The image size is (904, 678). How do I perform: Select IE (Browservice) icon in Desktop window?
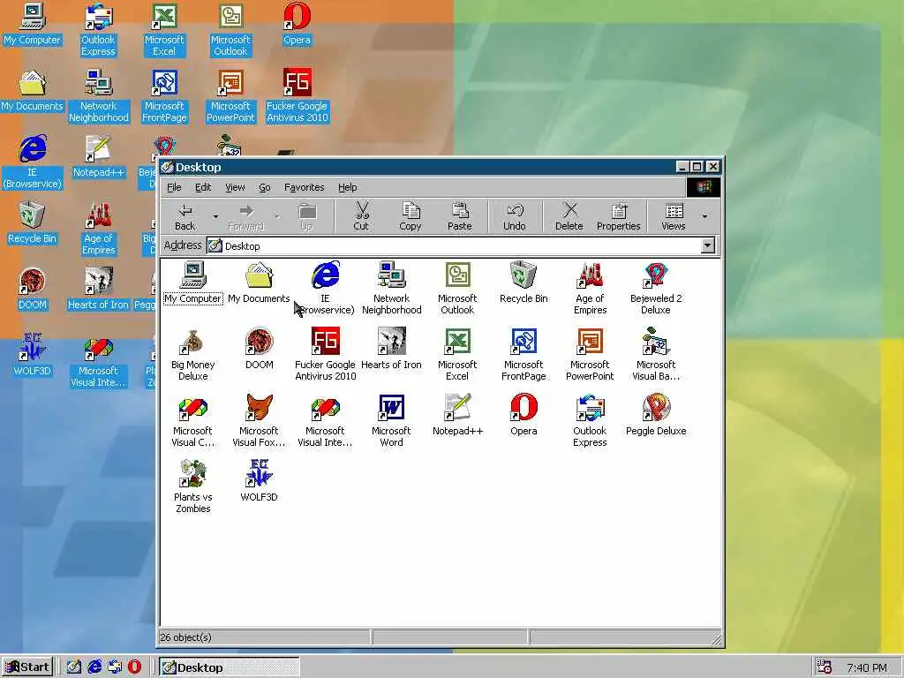tap(325, 289)
